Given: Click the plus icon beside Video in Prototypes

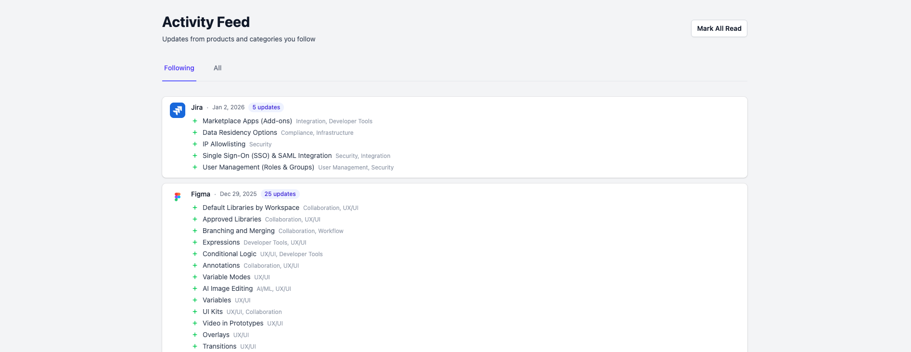Looking at the screenshot, I should (x=195, y=323).
